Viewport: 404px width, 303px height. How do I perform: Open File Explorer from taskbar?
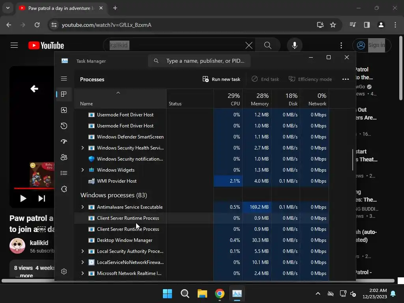point(202,294)
